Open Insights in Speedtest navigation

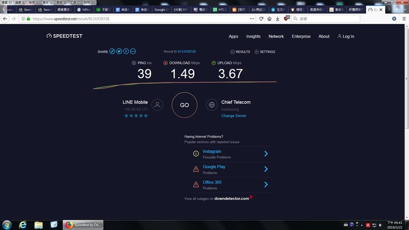(x=253, y=36)
